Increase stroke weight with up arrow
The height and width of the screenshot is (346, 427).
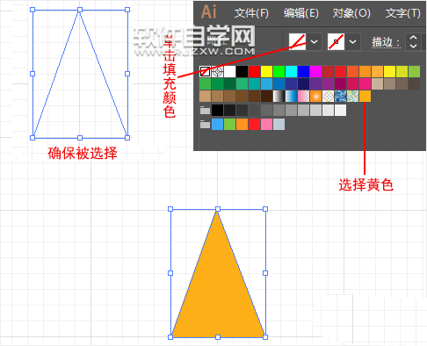point(413,38)
